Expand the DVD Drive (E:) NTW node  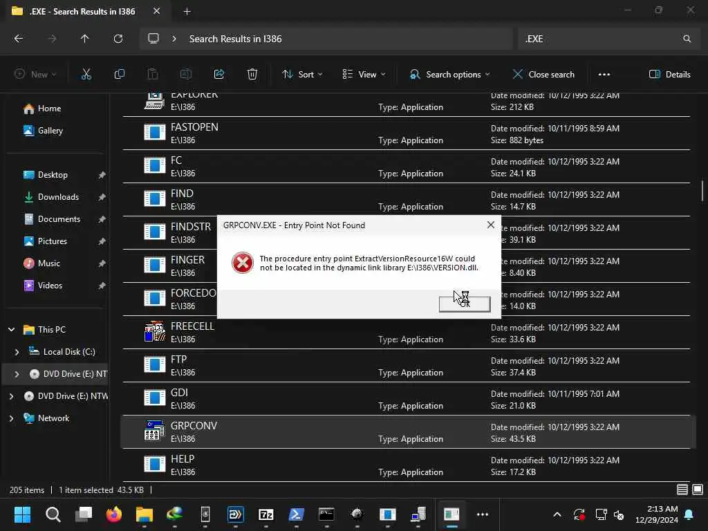[x=11, y=396]
